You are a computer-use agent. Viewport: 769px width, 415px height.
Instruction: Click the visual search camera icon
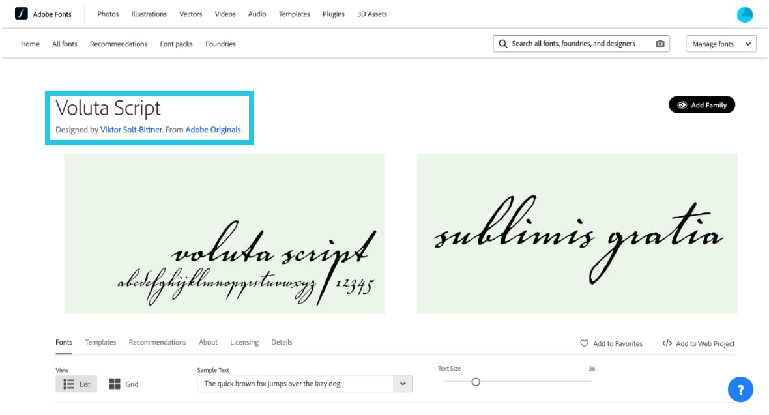pyautogui.click(x=660, y=44)
